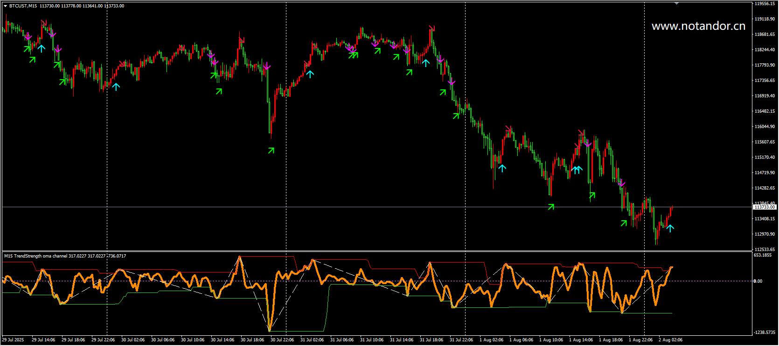The width and height of the screenshot is (779, 346).
Task: Click price scale value 113408.15
Action: (765, 219)
